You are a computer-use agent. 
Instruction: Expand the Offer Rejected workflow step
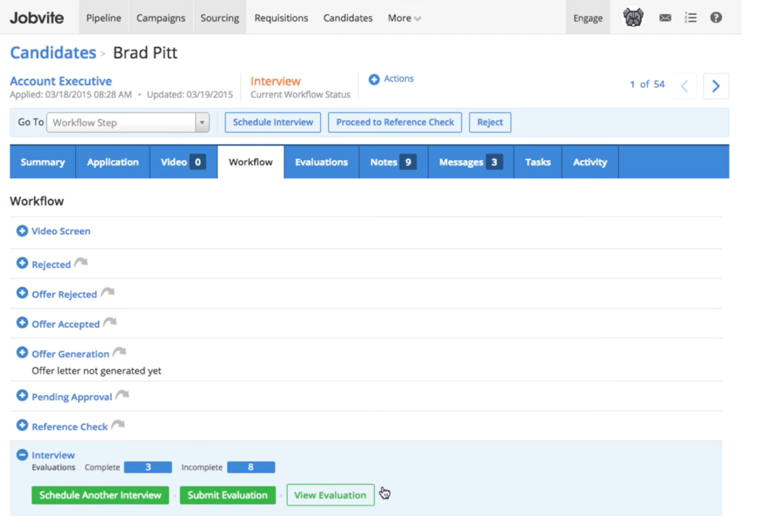22,293
